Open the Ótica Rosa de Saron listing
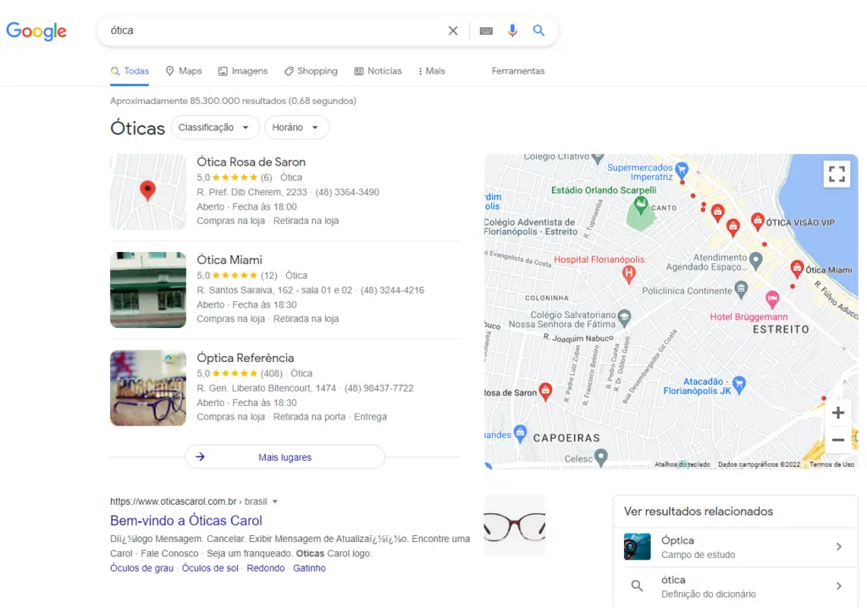This screenshot has height=608, width=867. point(251,162)
